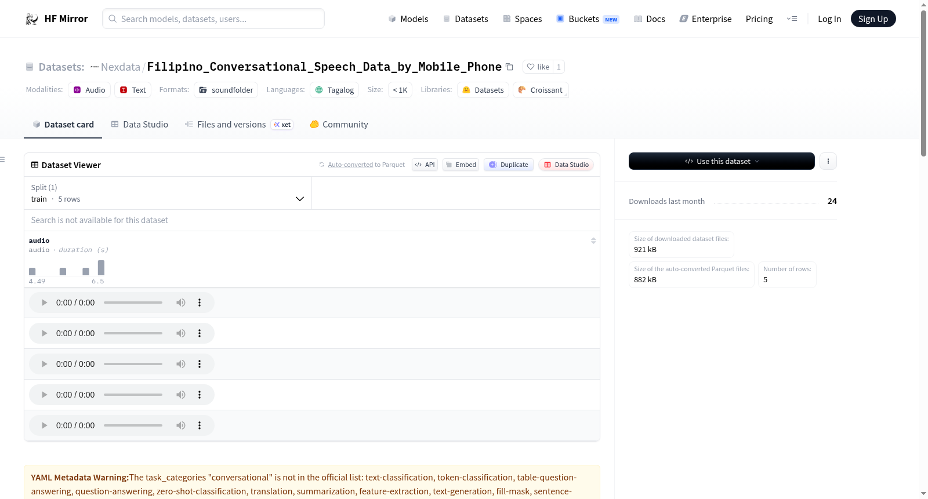This screenshot has height=499, width=928.
Task: Open more options on fifth audio player
Action: [x=200, y=425]
